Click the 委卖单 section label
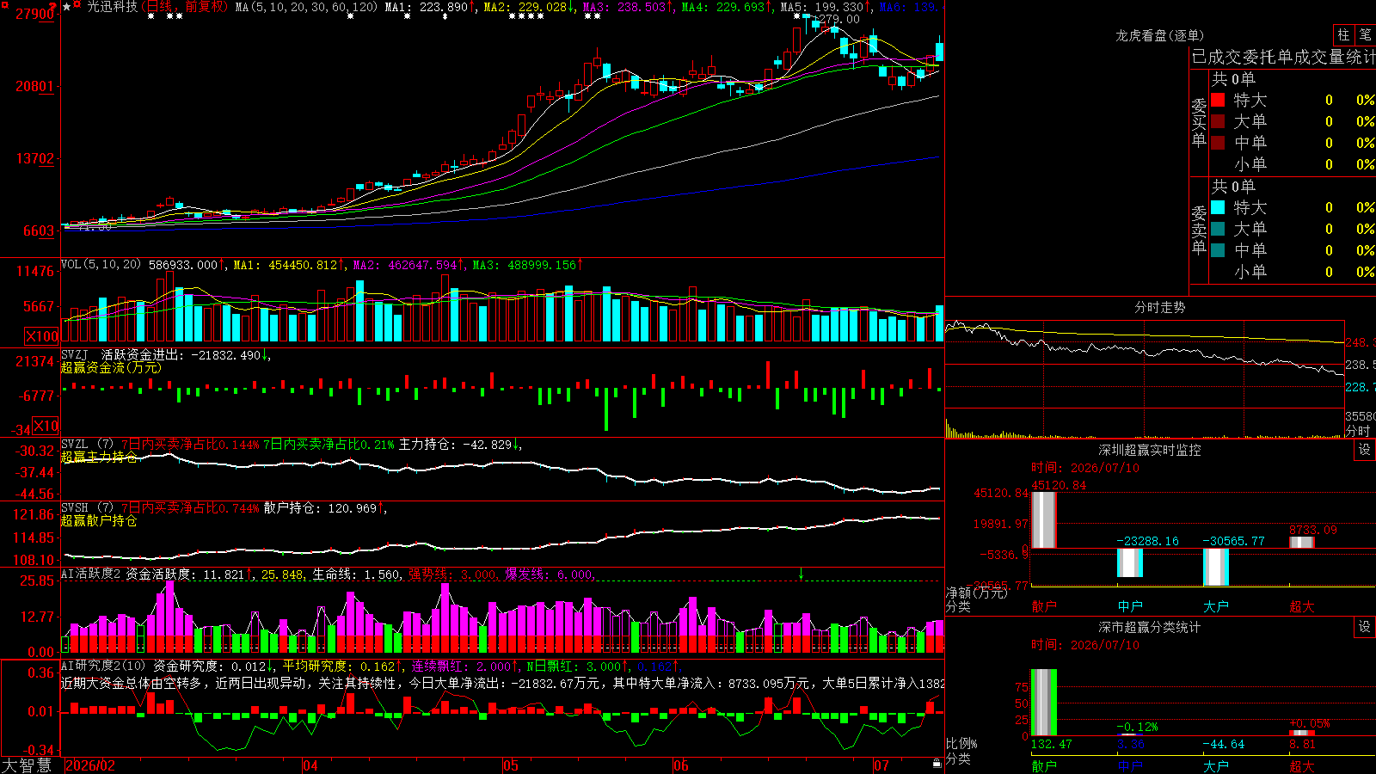 click(1199, 230)
